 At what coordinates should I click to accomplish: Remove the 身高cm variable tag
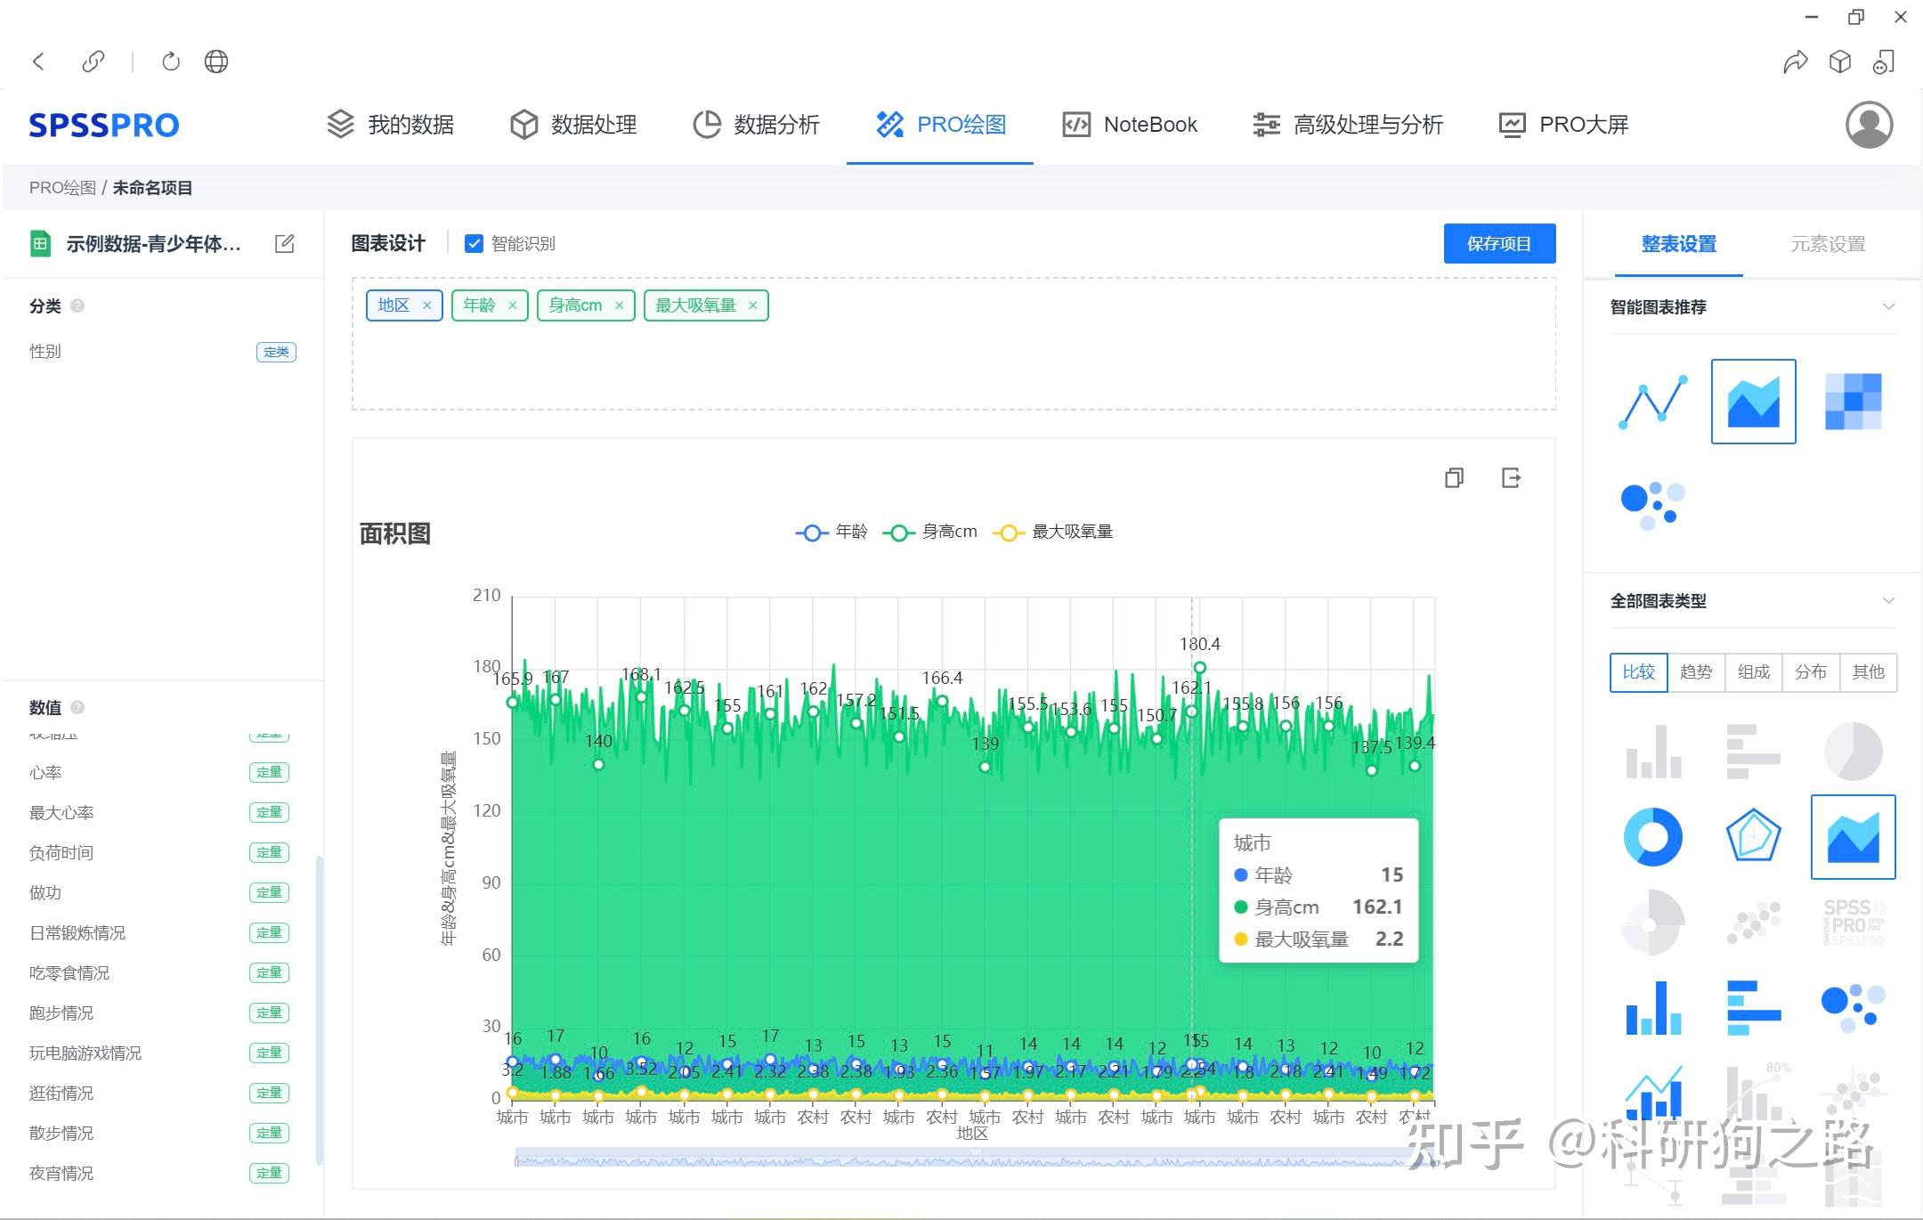pyautogui.click(x=621, y=305)
